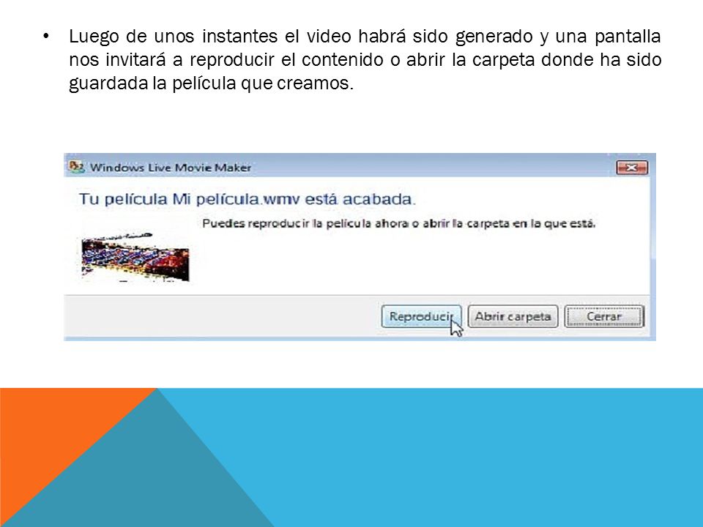Select the movie preview thumbnail
Viewport: 703px width, 527px height.
135,257
